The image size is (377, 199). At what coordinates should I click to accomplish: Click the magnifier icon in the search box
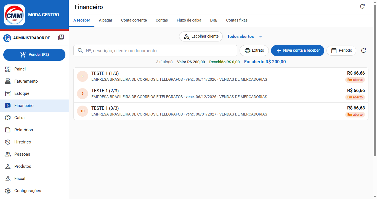pyautogui.click(x=80, y=51)
